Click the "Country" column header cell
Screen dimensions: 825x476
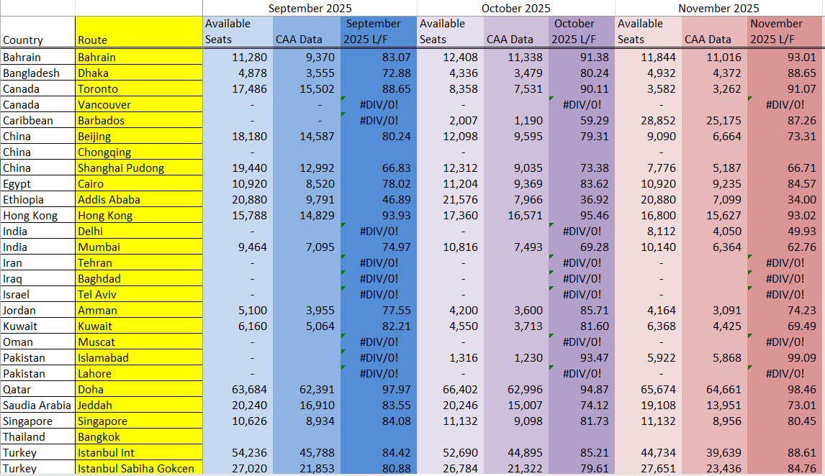tap(38, 32)
